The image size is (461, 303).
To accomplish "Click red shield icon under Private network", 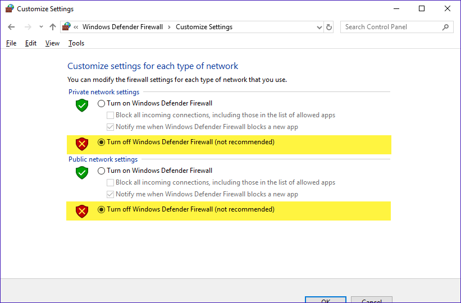I will tap(82, 144).
